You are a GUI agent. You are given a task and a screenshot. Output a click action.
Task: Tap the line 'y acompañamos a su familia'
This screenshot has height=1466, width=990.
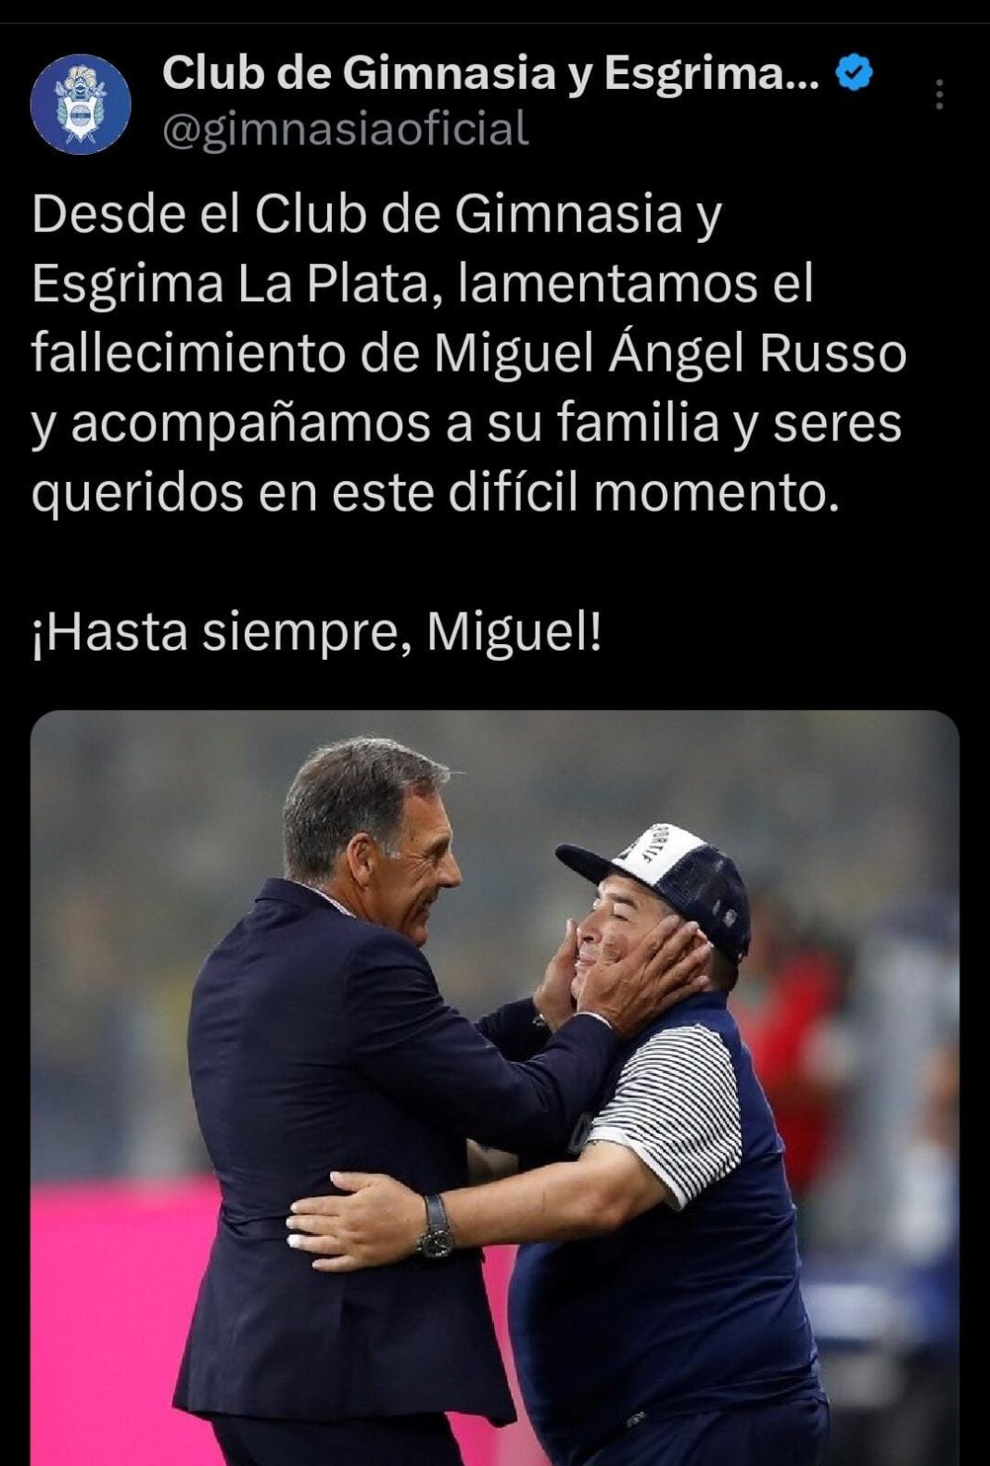(x=466, y=423)
